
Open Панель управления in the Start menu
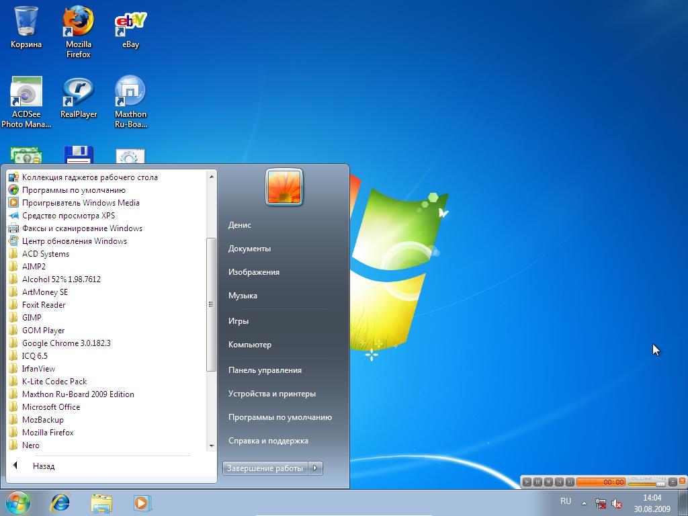coord(265,370)
